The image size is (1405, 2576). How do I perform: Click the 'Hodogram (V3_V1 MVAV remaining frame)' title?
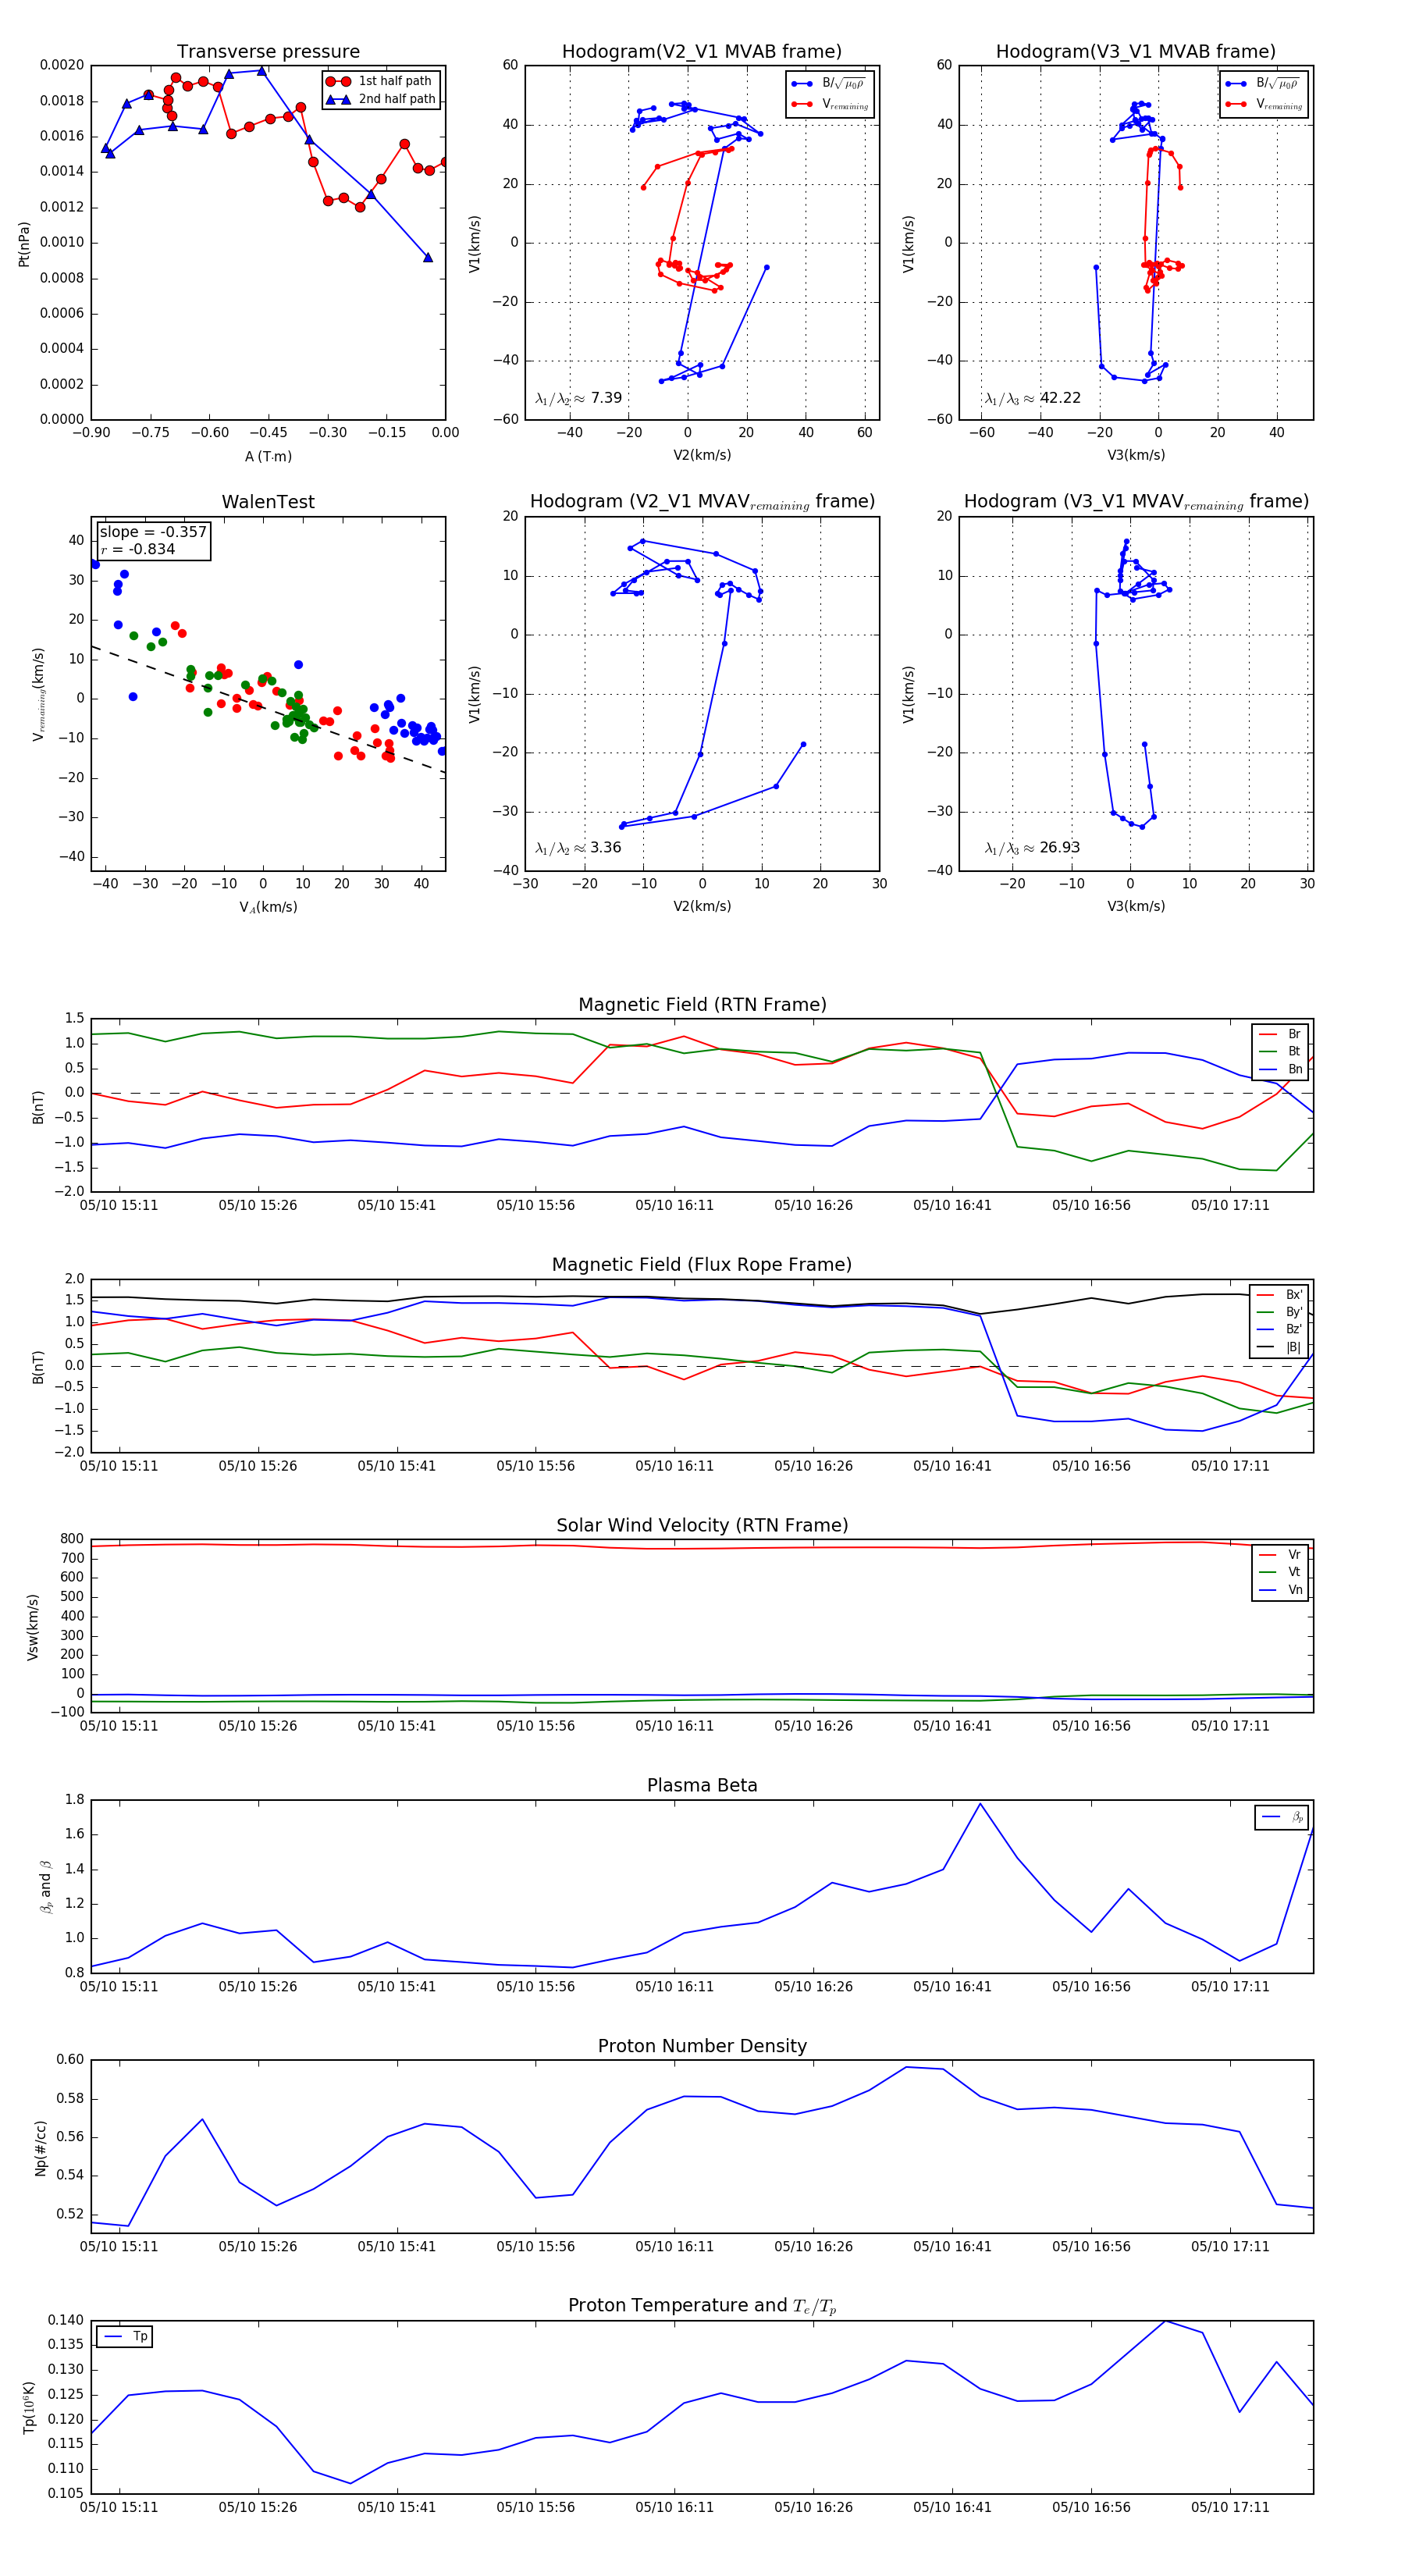1136,502
